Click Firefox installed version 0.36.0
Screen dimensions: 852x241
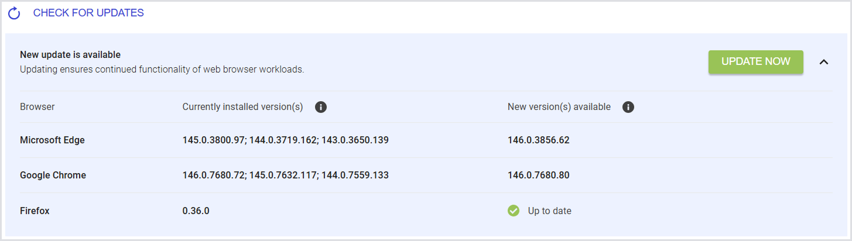[196, 211]
